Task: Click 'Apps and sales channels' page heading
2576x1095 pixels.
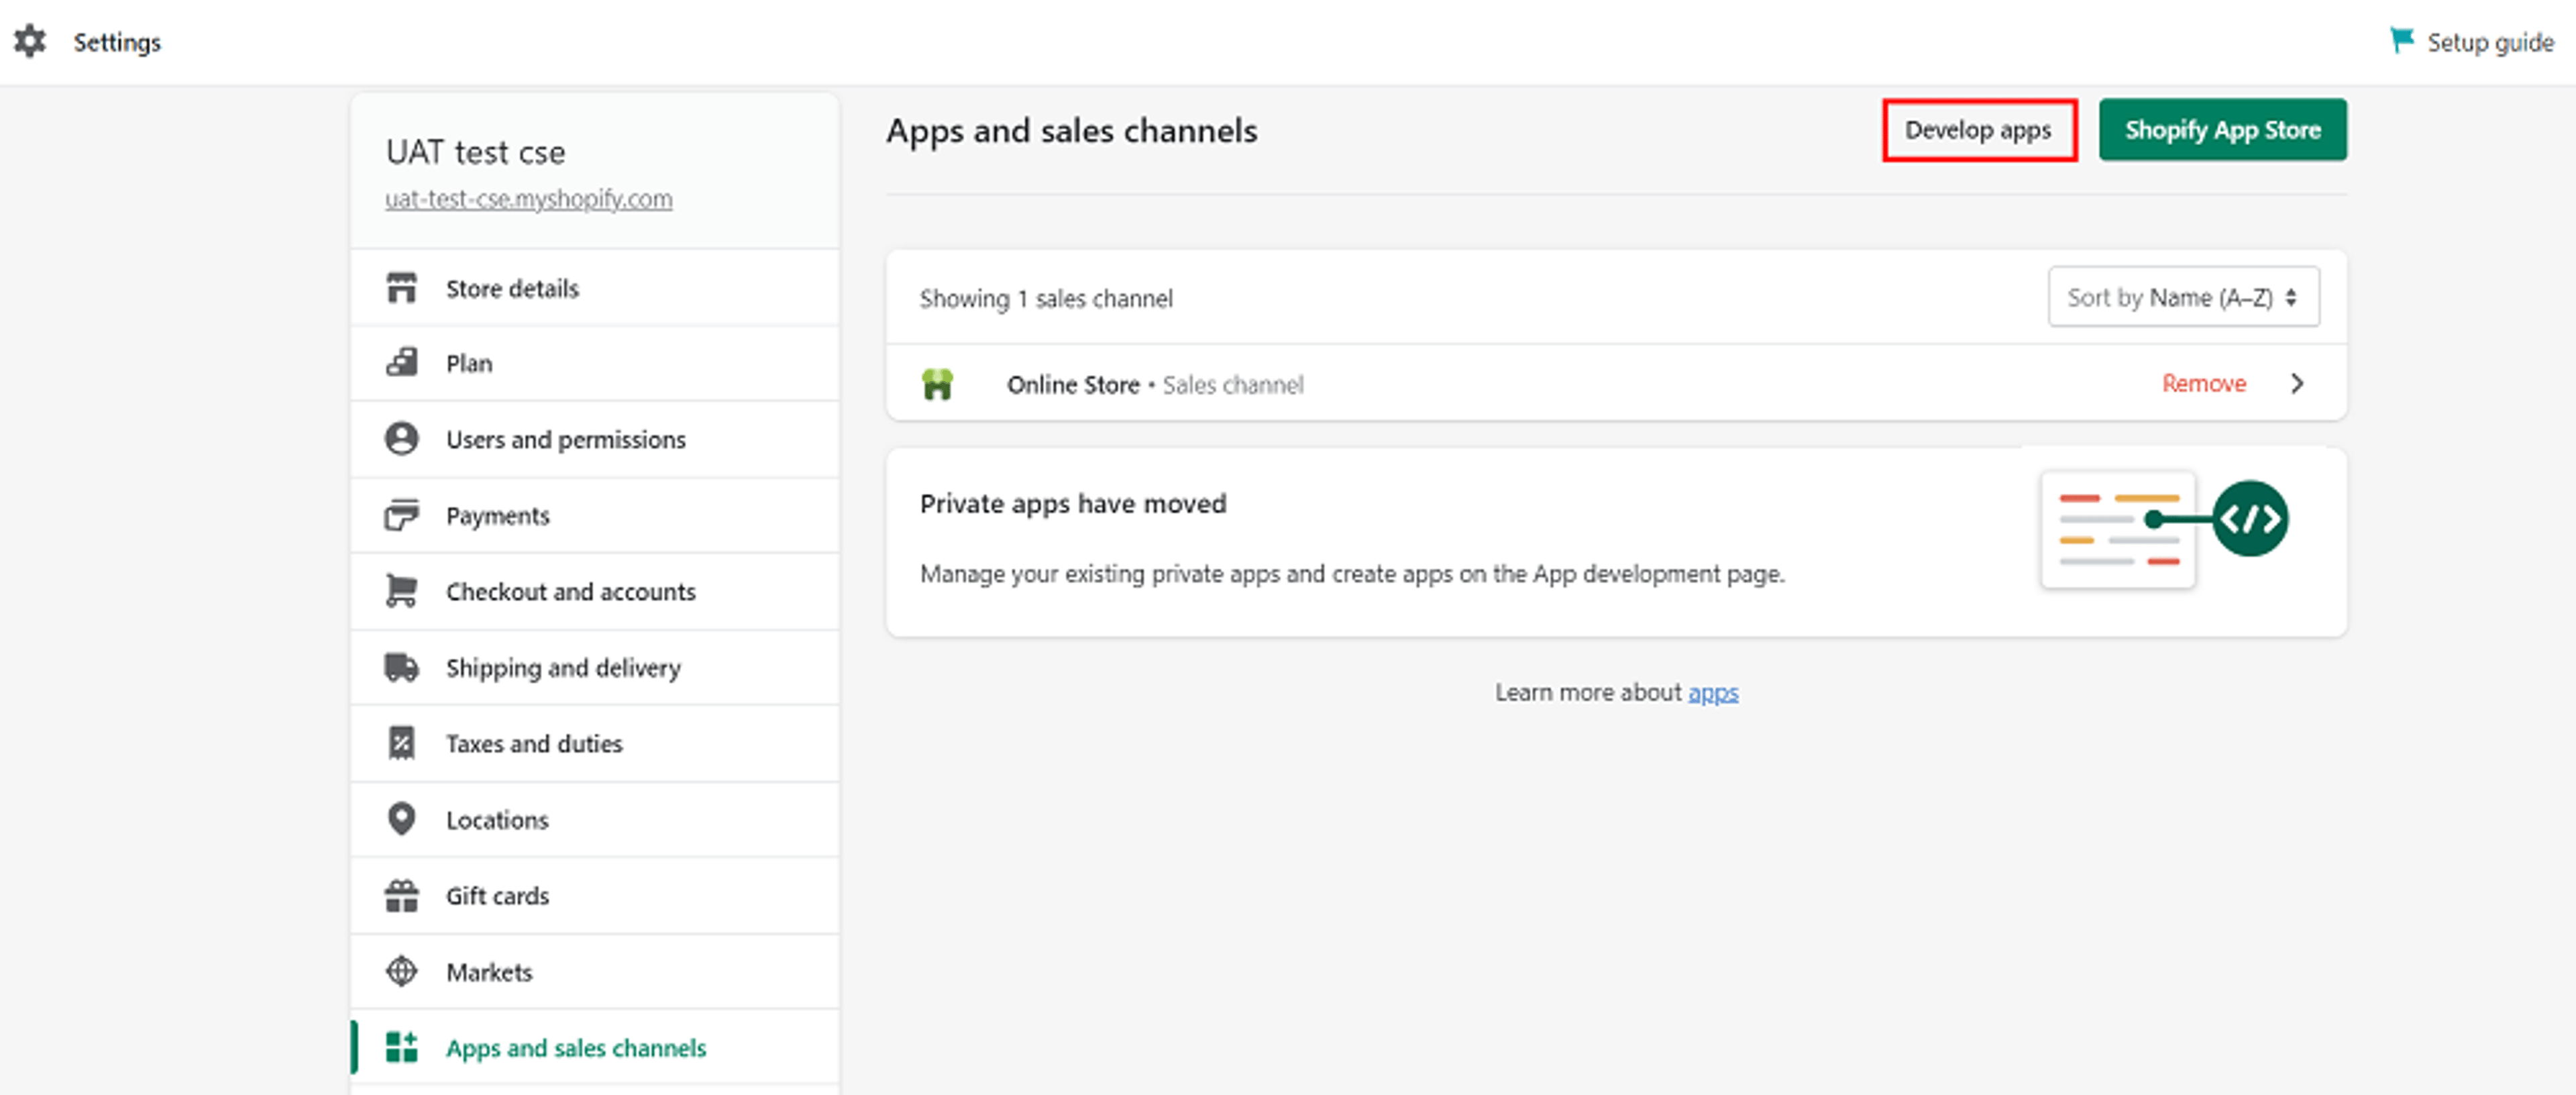Action: (x=1072, y=131)
